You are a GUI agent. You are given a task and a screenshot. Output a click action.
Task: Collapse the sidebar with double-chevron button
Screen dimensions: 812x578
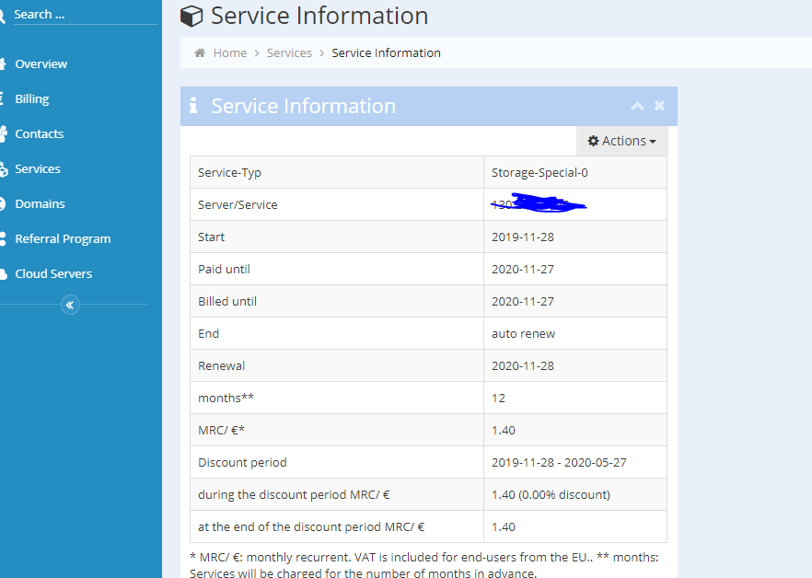(x=70, y=305)
